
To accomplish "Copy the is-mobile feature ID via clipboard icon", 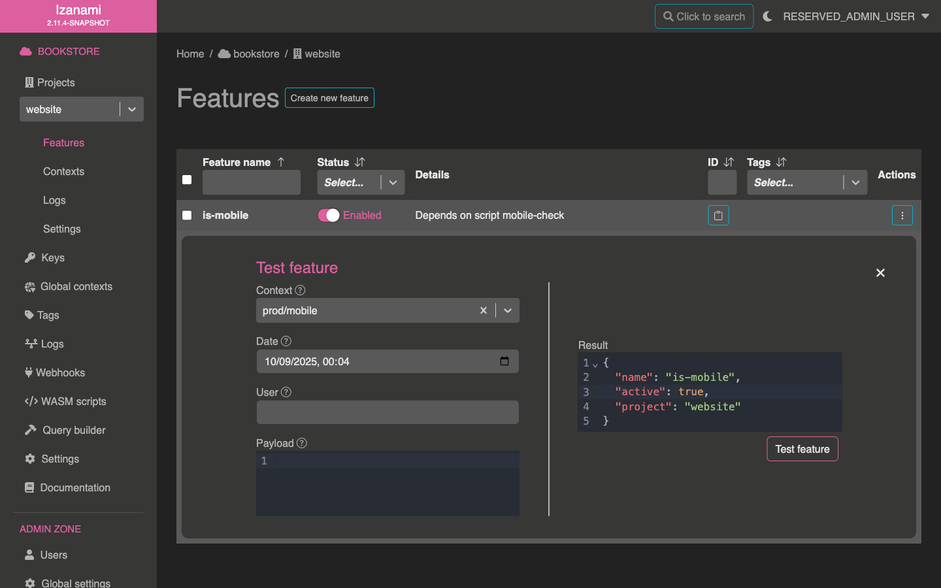I will point(718,216).
